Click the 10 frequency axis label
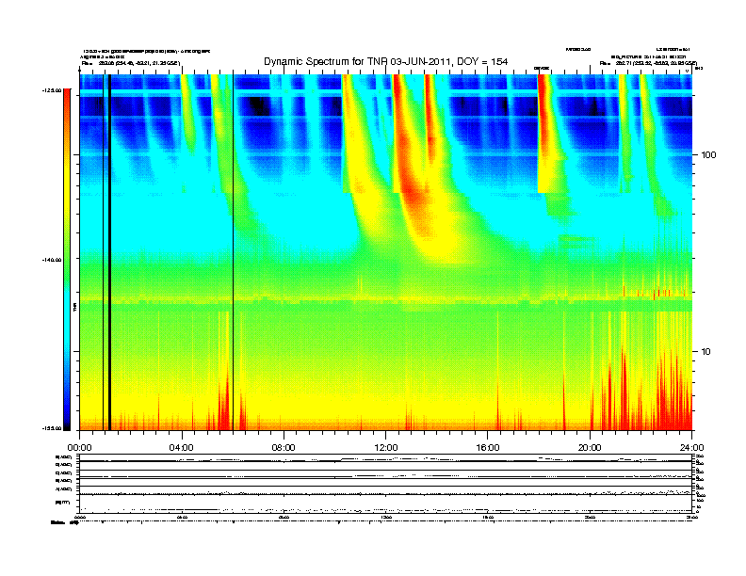This screenshot has height=576, width=746. [706, 352]
